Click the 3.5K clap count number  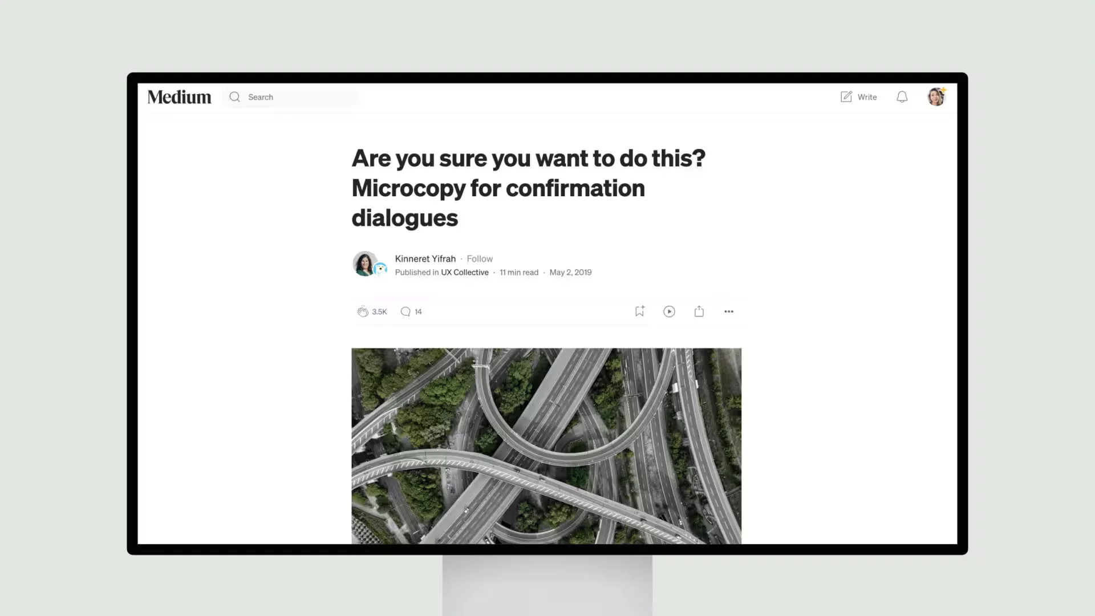tap(380, 311)
